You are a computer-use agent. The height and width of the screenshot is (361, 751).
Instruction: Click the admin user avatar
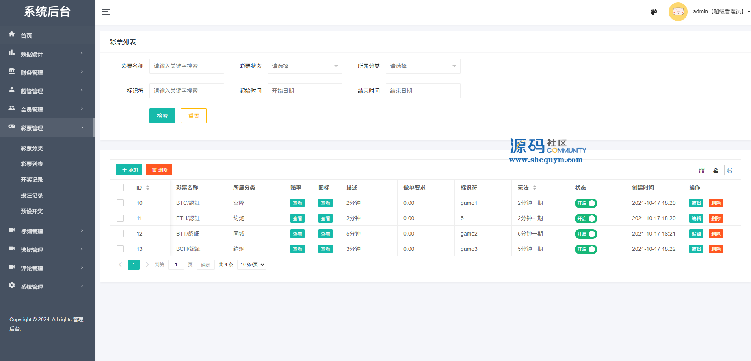tap(678, 12)
